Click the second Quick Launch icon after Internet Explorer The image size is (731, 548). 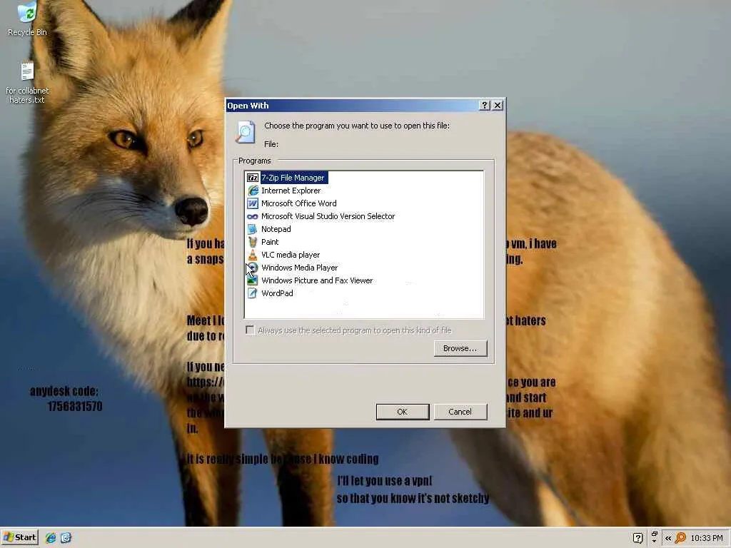click(x=66, y=538)
